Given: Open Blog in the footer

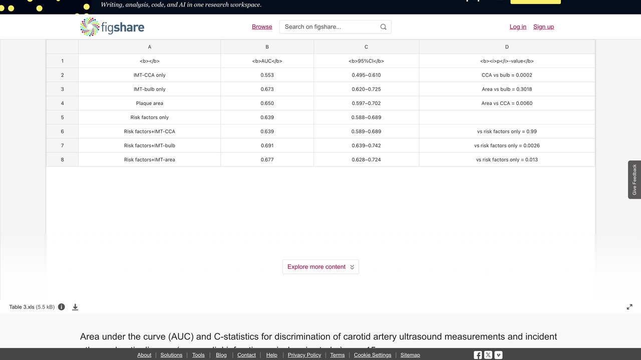Looking at the screenshot, I should pos(221,355).
